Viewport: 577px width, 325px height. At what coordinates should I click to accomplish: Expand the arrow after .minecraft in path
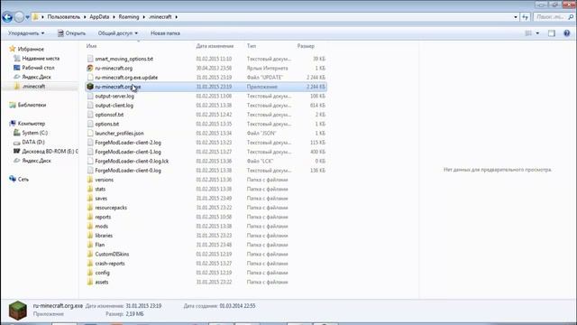click(177, 17)
